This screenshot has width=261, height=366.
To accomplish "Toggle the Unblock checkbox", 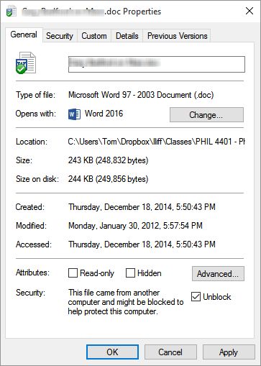I will (x=196, y=297).
